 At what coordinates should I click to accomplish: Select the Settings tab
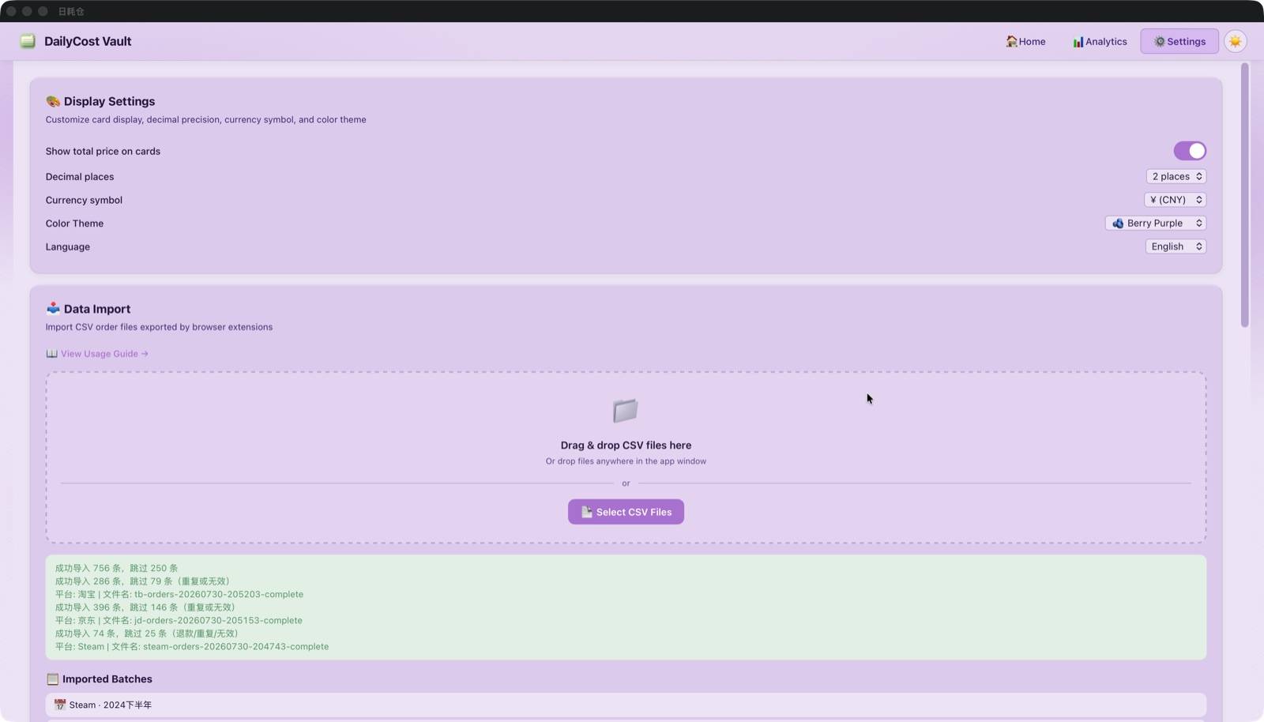click(x=1179, y=41)
